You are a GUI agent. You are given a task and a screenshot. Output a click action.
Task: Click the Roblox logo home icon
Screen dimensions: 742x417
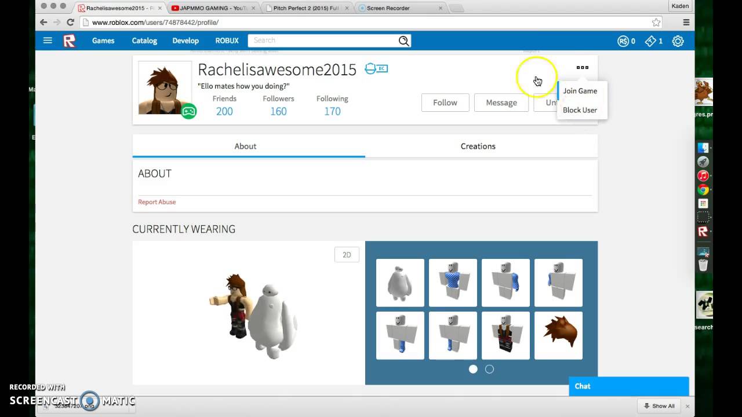coord(70,41)
